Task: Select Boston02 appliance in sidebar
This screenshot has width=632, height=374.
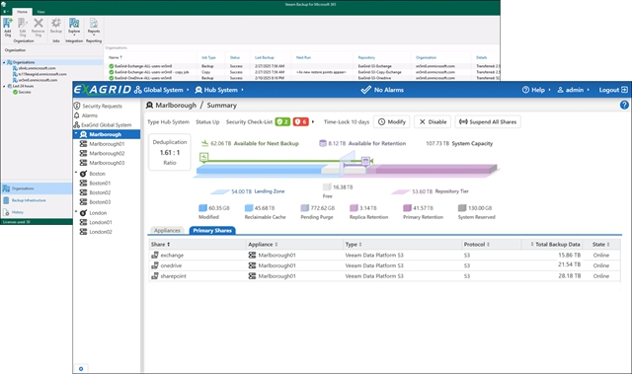Action: pos(95,192)
